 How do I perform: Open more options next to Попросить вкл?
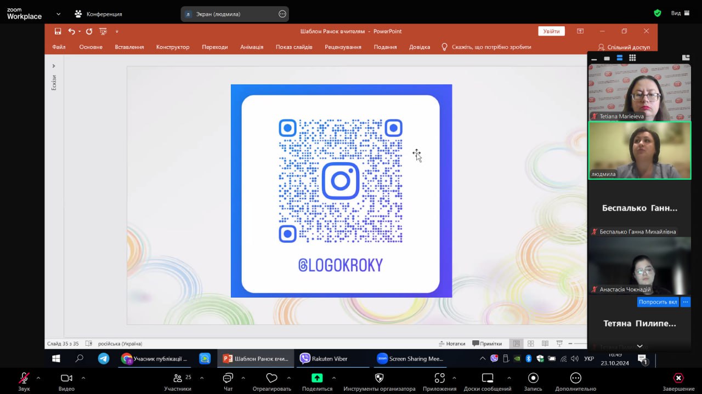pyautogui.click(x=686, y=302)
